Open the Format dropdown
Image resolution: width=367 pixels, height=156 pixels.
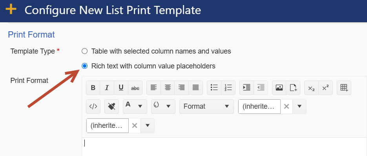(x=206, y=107)
